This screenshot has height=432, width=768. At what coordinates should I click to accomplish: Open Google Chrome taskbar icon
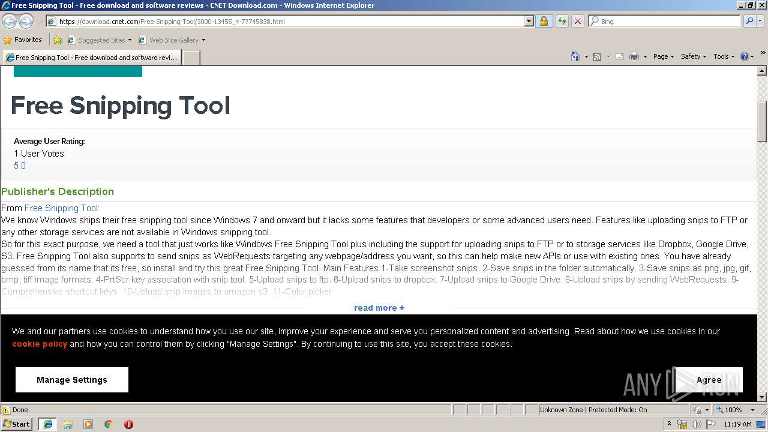[109, 424]
